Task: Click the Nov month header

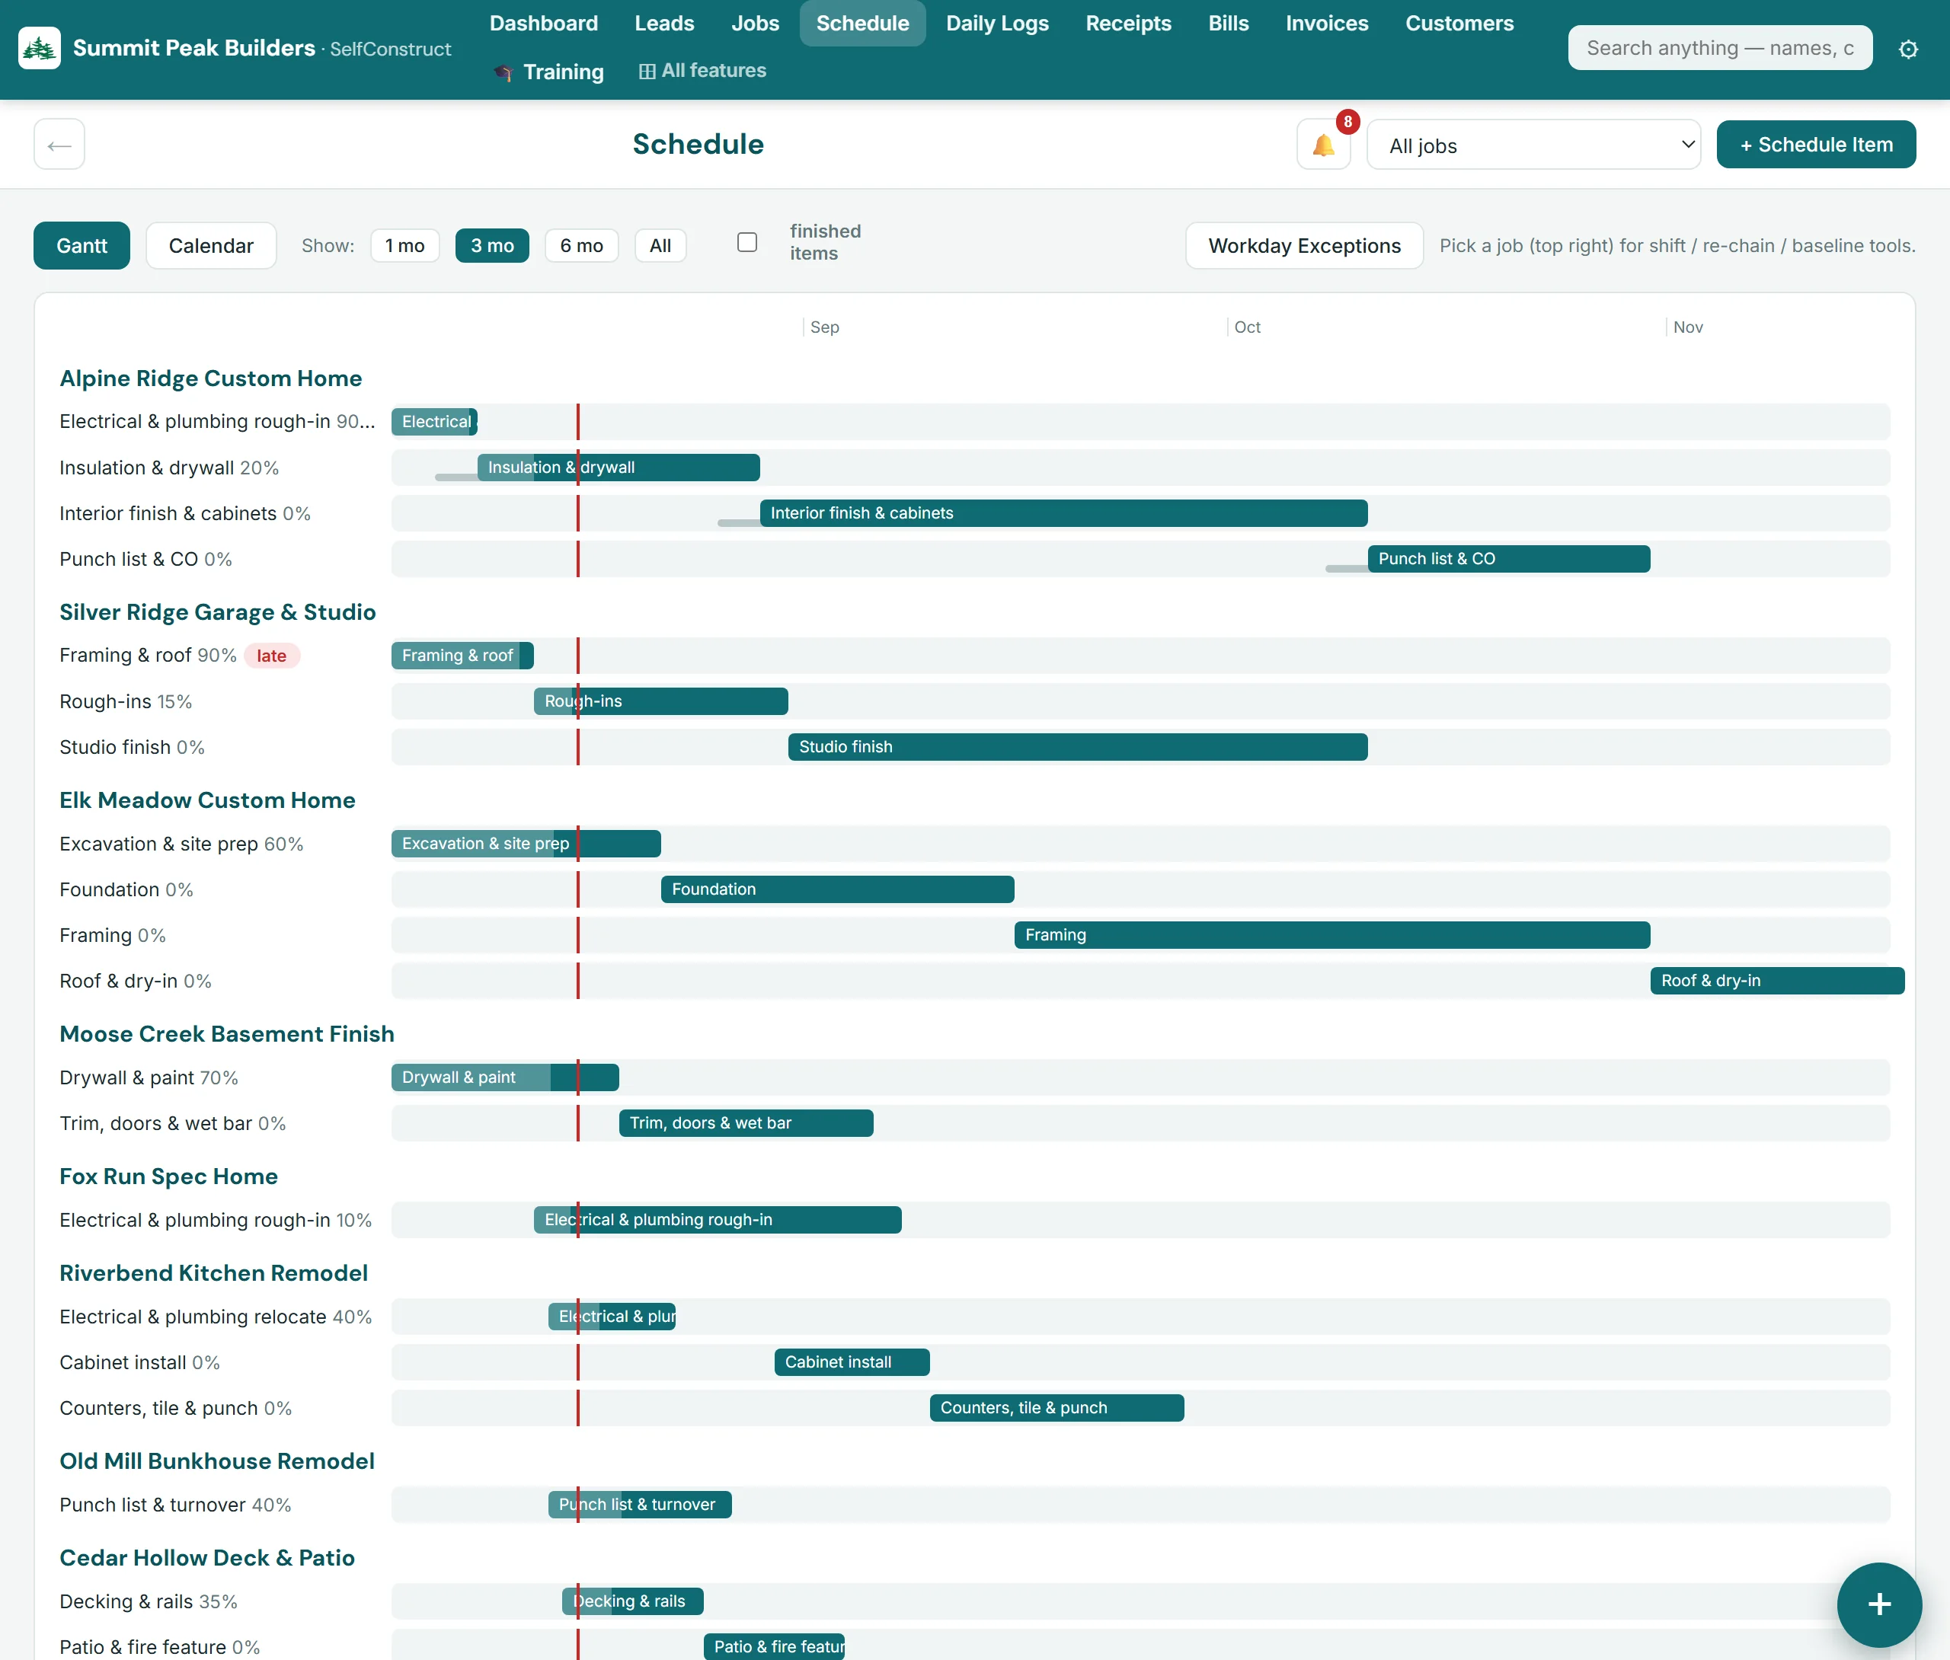Action: 1687,327
